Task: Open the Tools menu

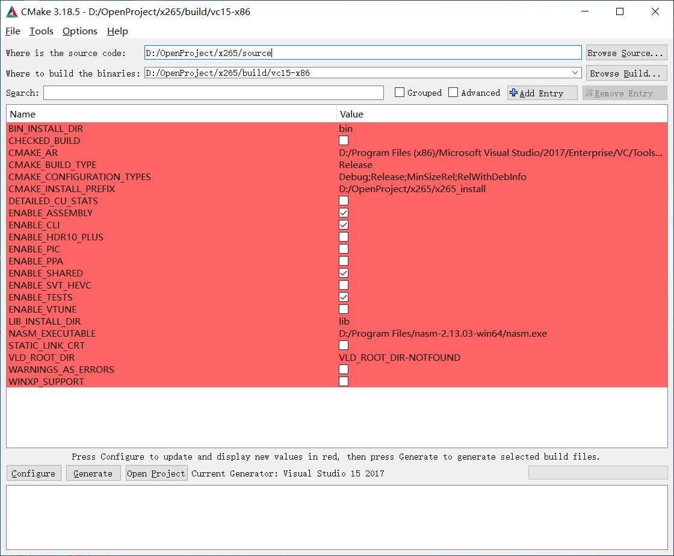Action: pos(42,31)
